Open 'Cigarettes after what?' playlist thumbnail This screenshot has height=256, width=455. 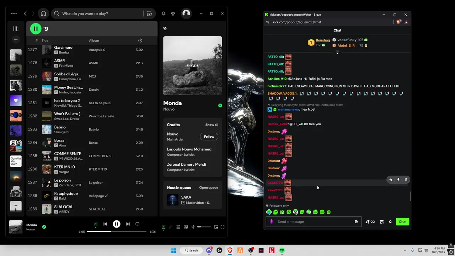[x=16, y=161]
